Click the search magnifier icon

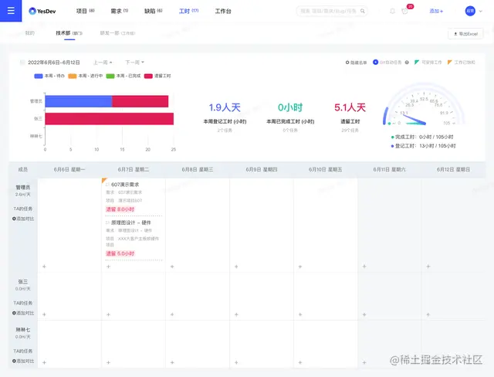click(x=363, y=11)
